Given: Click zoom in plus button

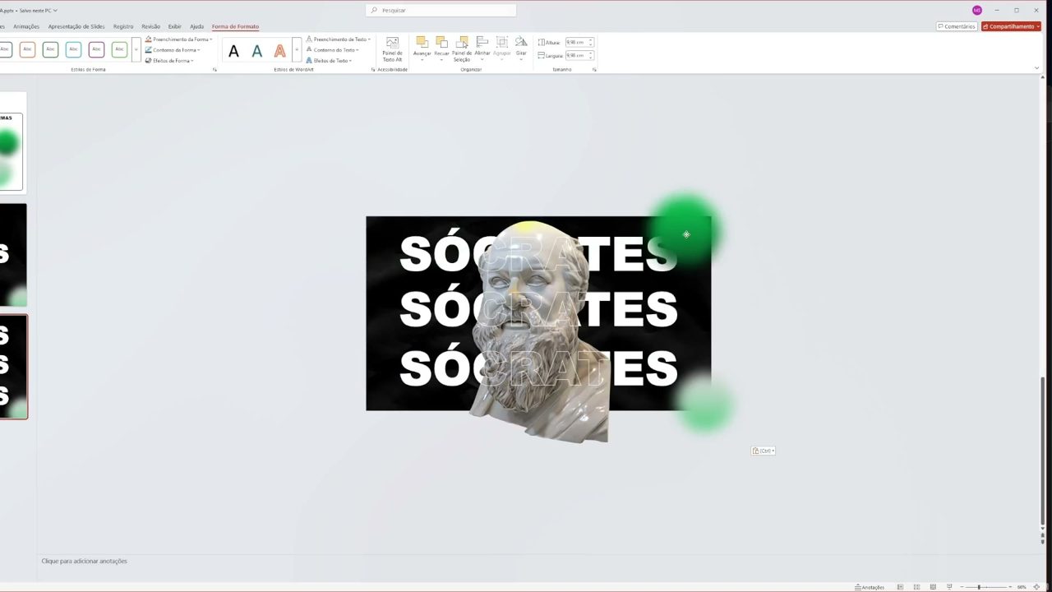Looking at the screenshot, I should pos(1011,587).
